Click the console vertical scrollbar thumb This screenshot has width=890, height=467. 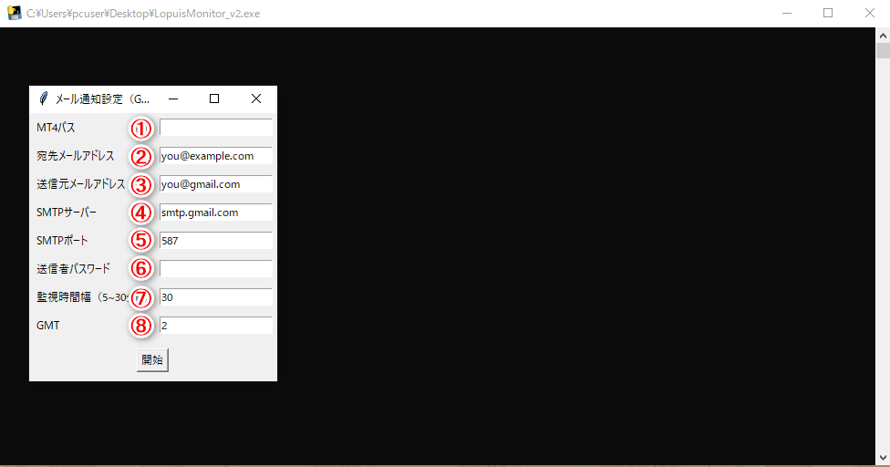(x=883, y=49)
